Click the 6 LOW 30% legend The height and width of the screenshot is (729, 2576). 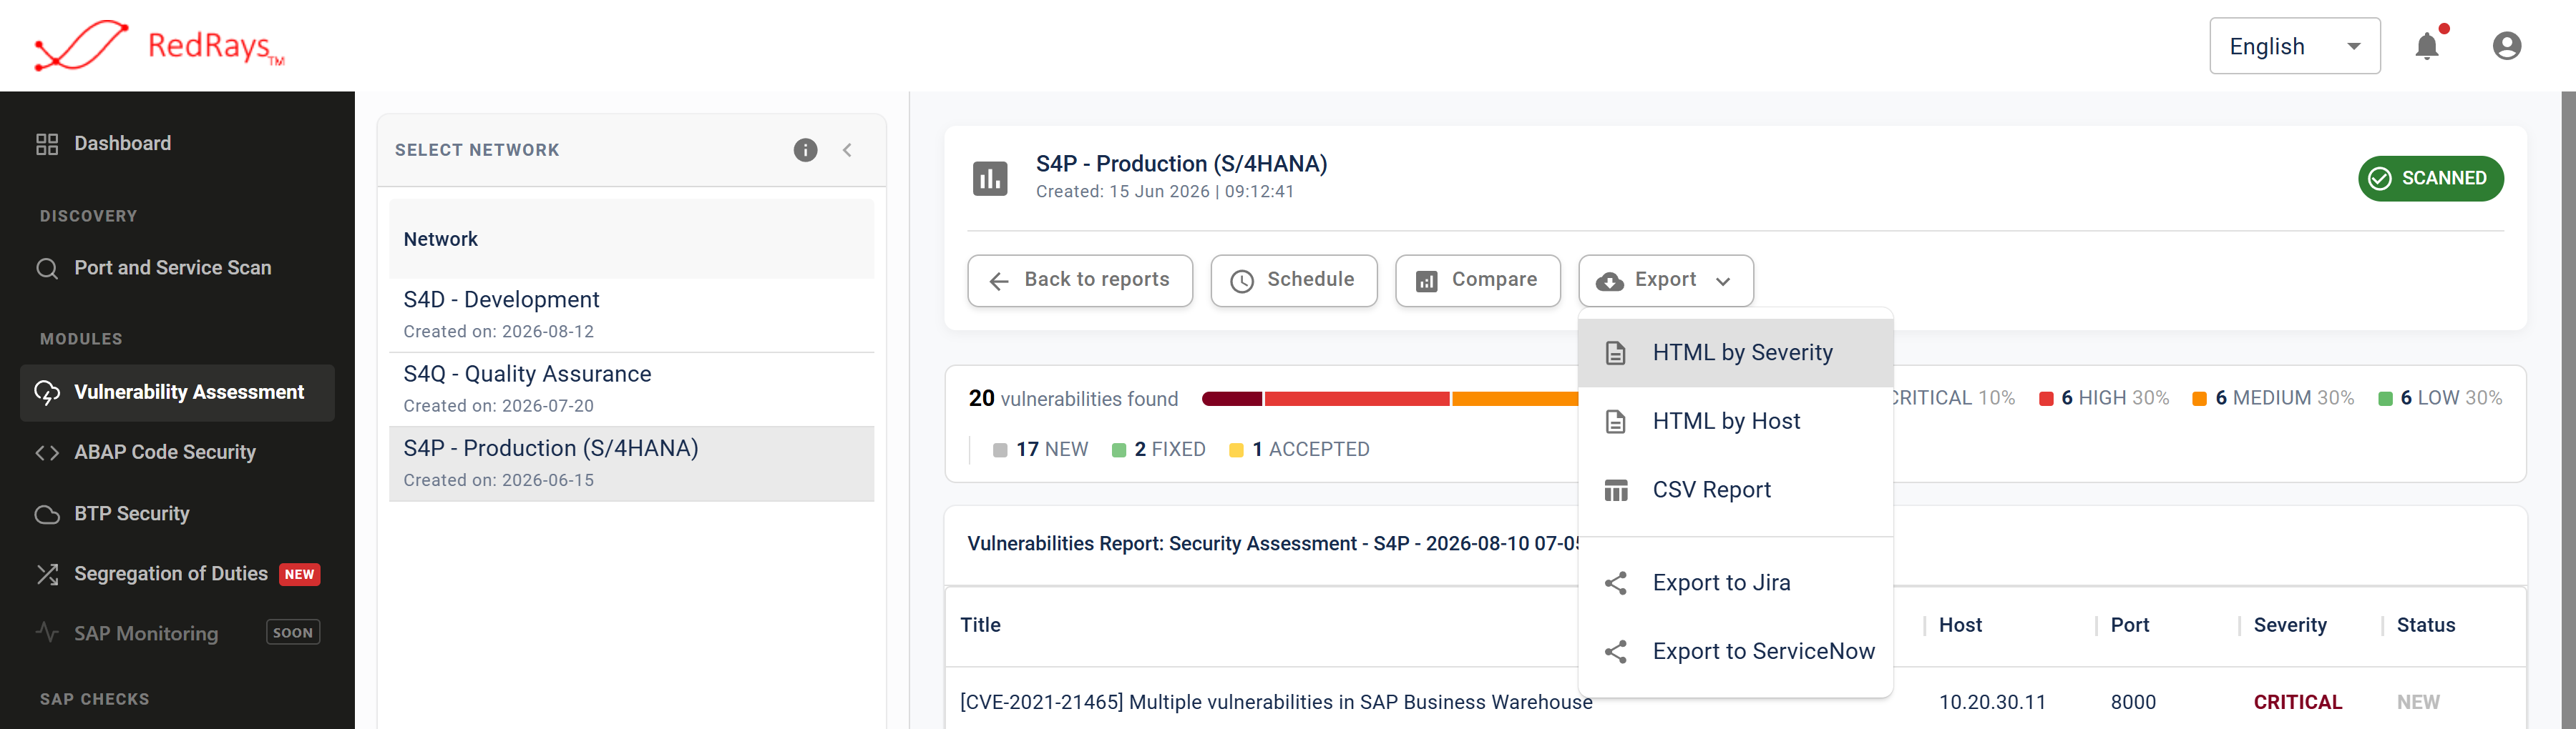coord(2440,399)
